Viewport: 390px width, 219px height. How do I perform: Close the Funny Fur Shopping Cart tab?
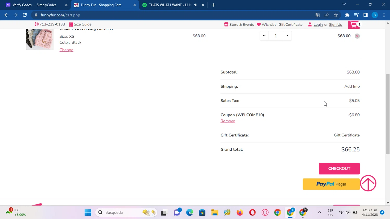click(134, 5)
